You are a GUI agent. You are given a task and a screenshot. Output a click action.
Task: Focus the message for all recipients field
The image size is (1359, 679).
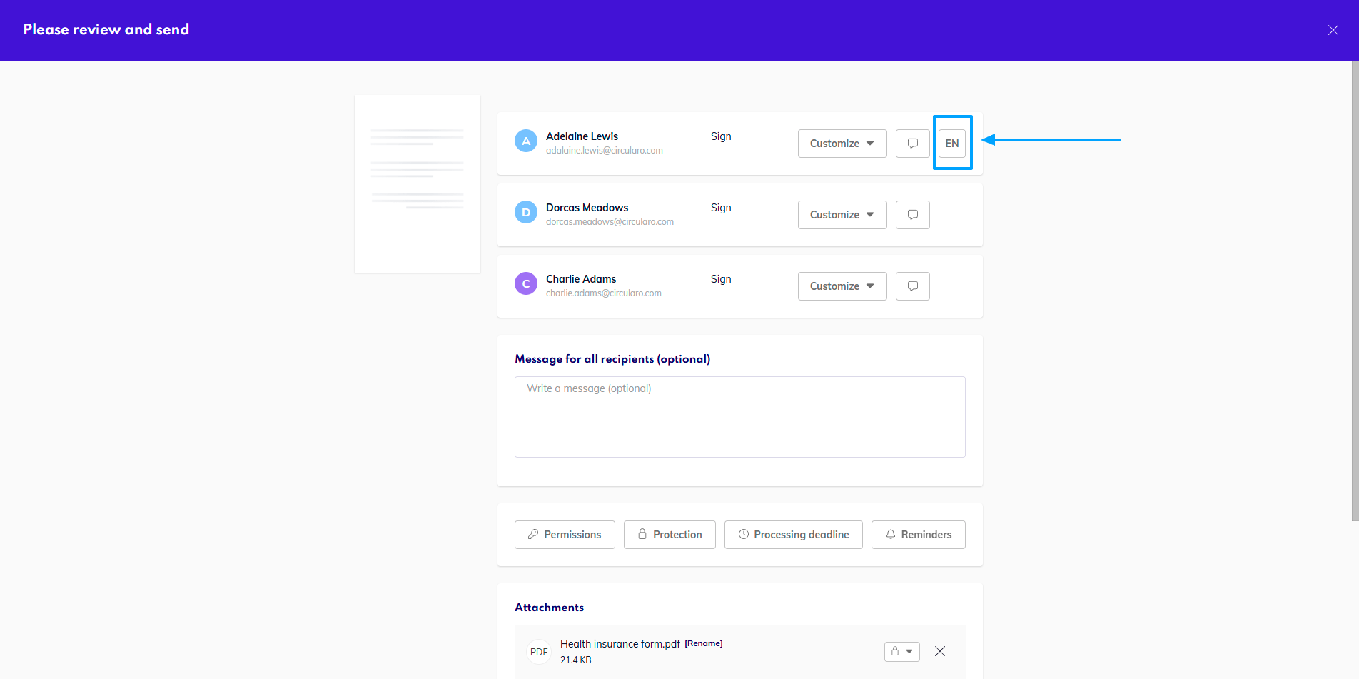click(739, 417)
